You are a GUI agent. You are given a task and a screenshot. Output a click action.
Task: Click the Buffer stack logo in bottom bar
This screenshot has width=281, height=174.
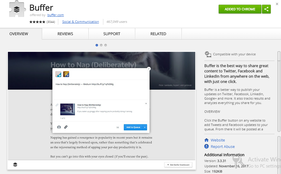click(x=15, y=165)
